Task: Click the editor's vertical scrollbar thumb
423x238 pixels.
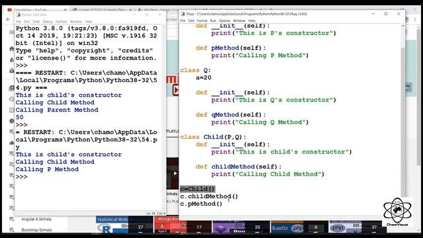Action: (x=403, y=122)
